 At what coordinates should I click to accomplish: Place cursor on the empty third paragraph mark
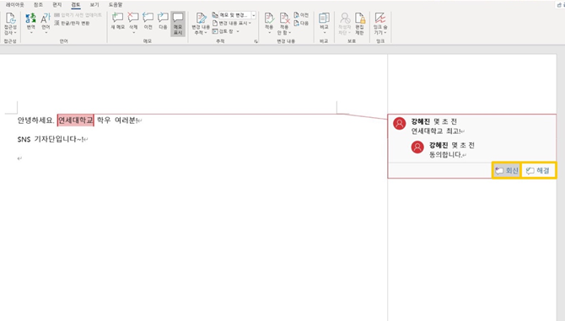point(20,158)
